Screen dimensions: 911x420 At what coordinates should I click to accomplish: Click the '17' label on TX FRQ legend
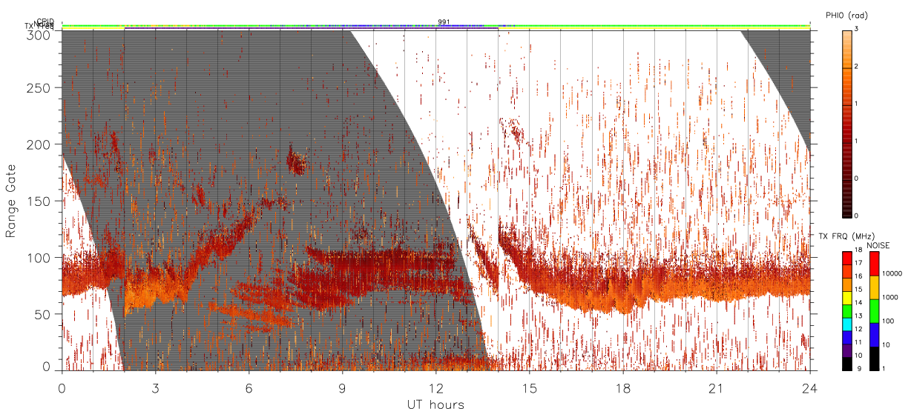858,262
